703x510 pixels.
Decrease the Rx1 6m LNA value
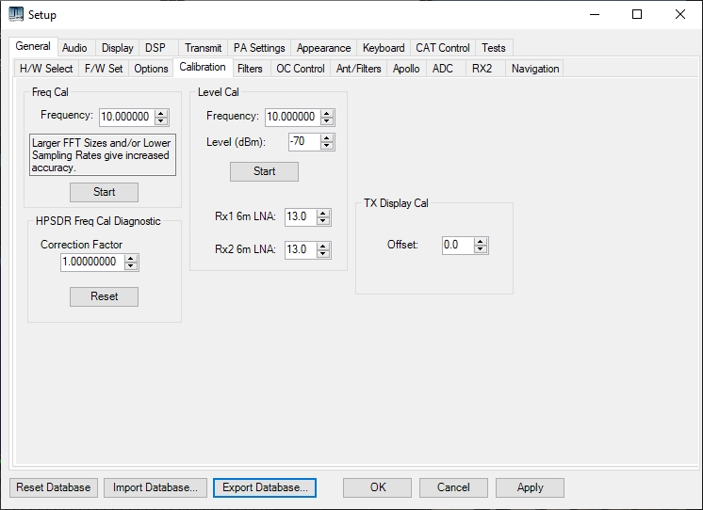coord(323,221)
